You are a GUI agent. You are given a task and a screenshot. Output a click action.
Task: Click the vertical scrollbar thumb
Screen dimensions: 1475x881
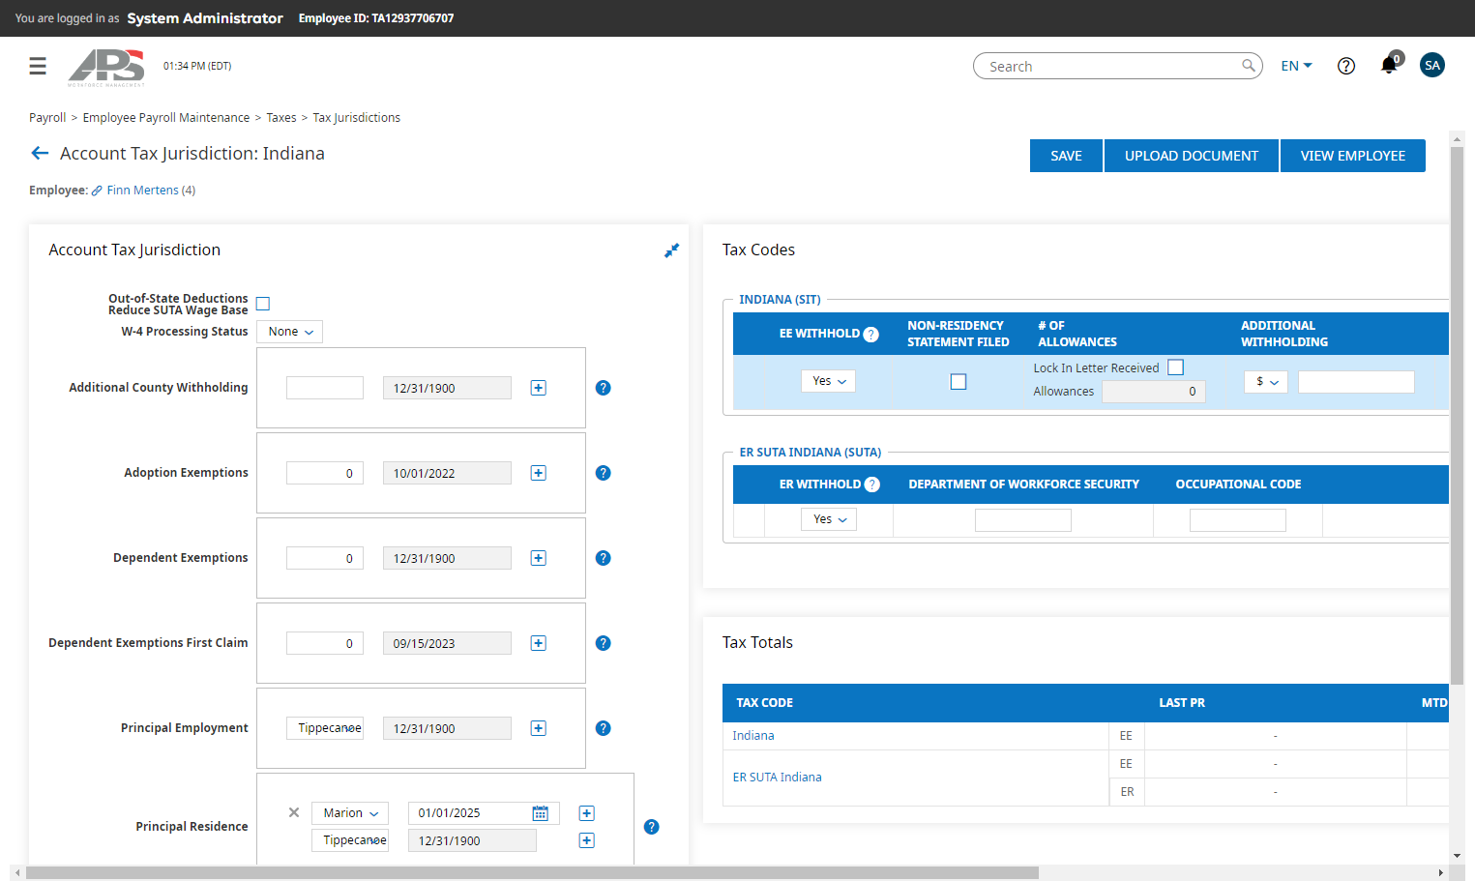point(1457,416)
